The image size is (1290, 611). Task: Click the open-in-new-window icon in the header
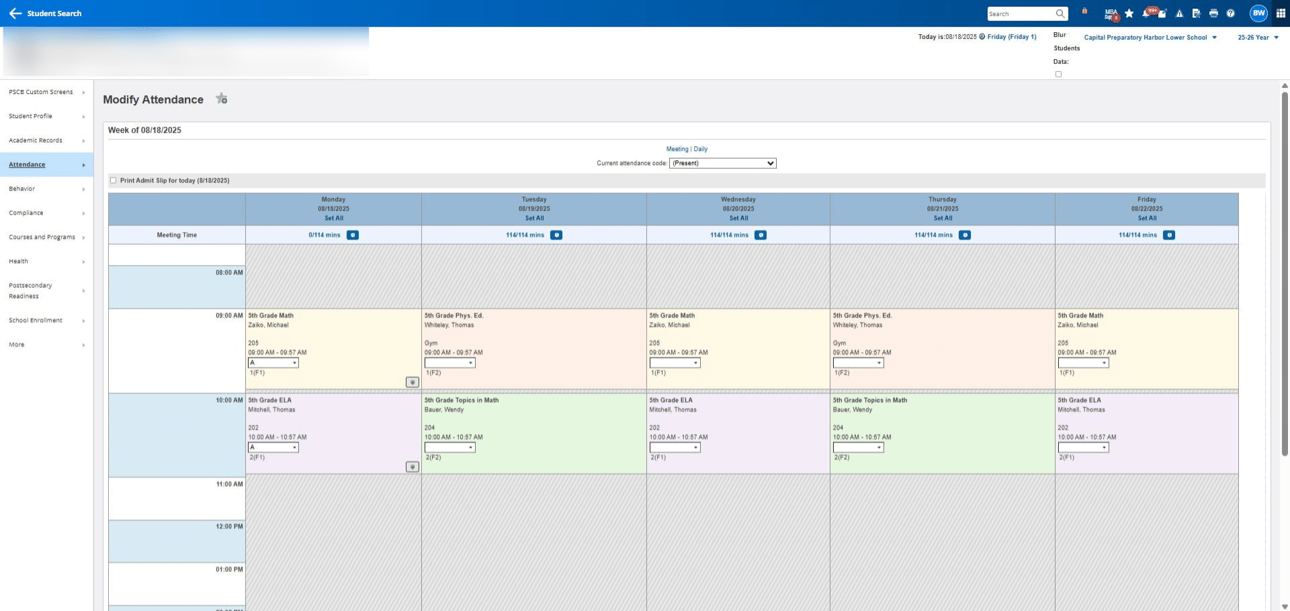[x=1162, y=13]
